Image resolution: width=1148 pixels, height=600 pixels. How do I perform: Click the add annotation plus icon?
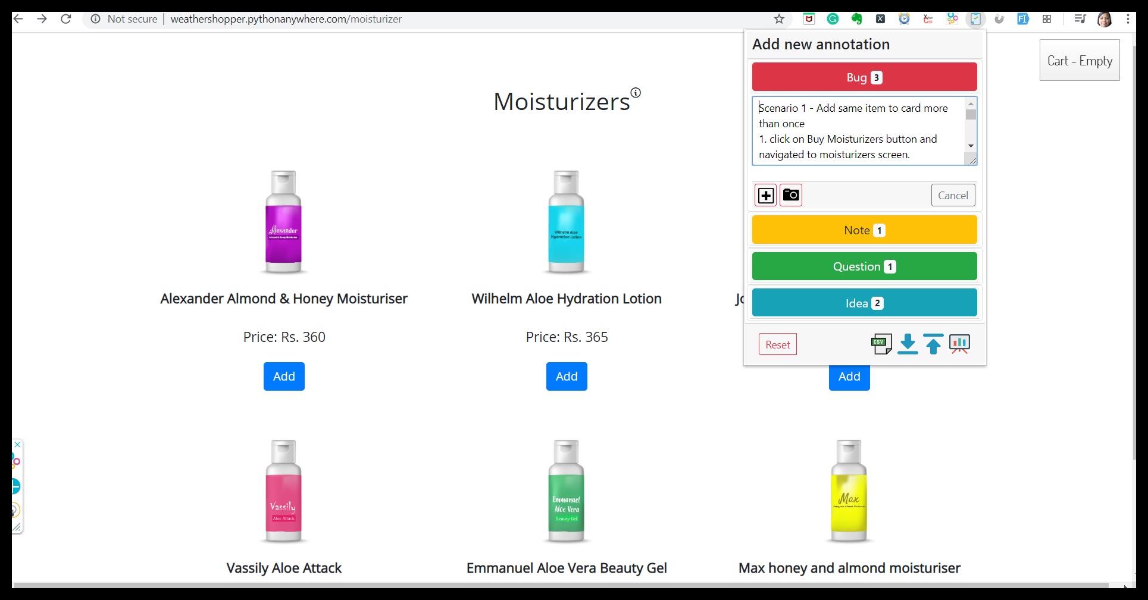(765, 196)
